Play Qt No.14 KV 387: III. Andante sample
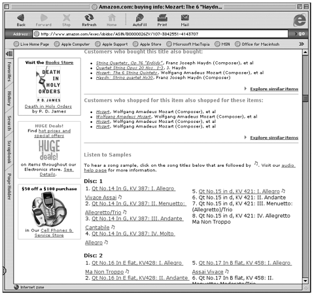This screenshot has width=314, height=295. [x=137, y=218]
